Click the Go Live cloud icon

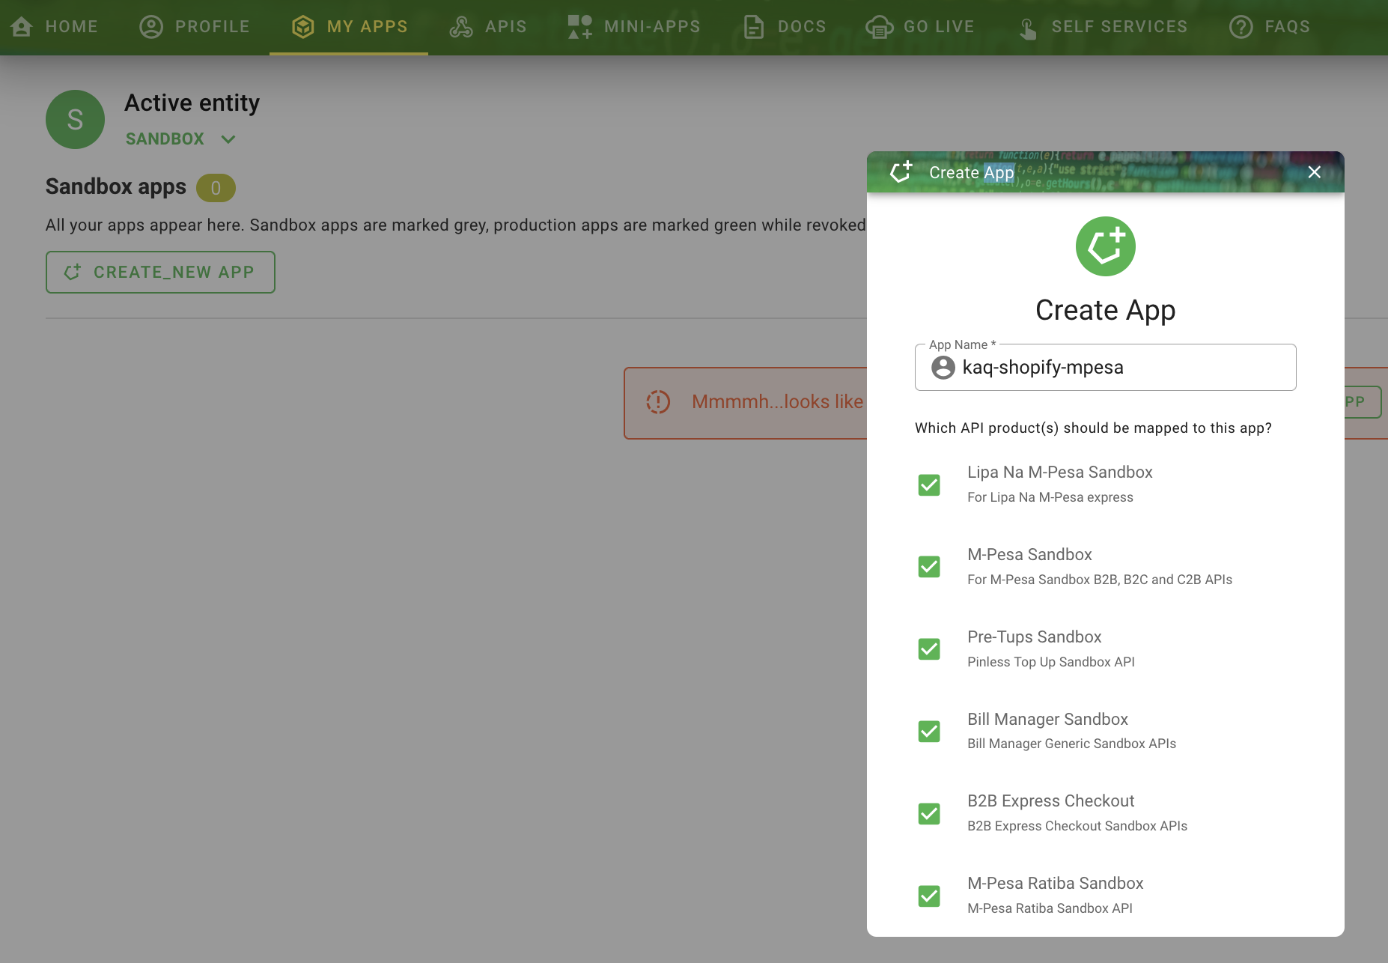[x=879, y=27]
